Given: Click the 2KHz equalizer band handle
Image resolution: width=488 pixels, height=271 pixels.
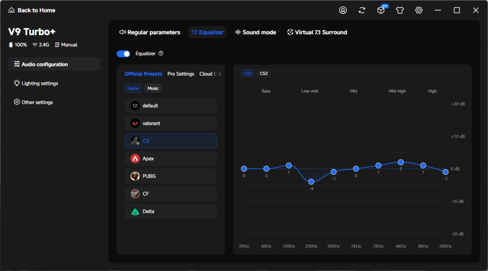Looking at the screenshot, I should 378,166.
